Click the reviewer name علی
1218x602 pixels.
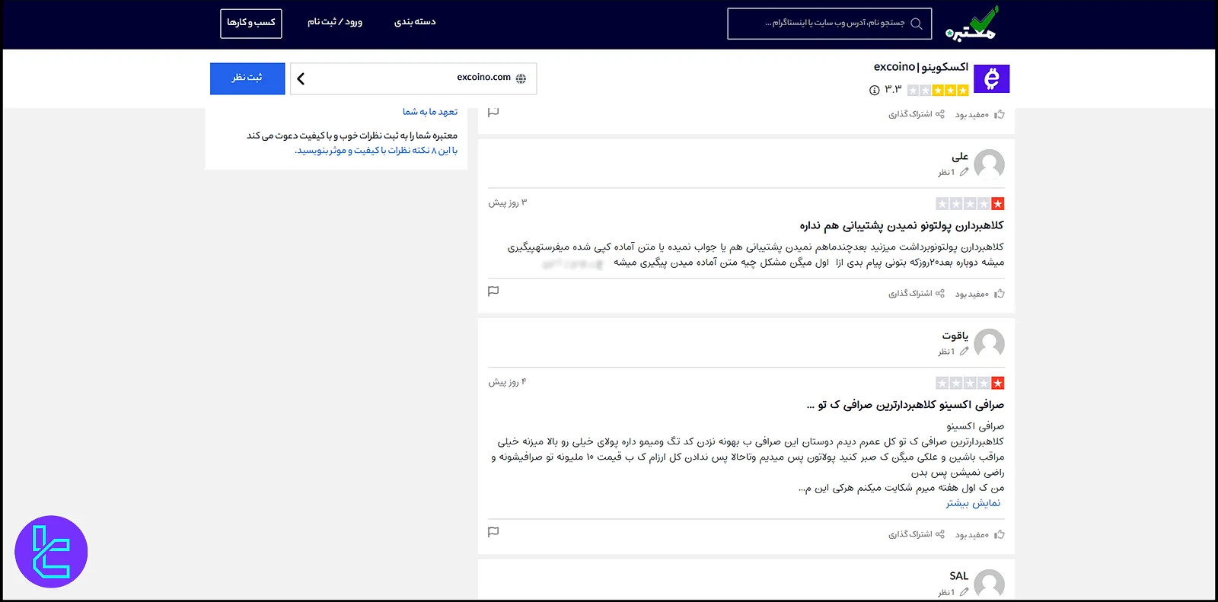960,156
